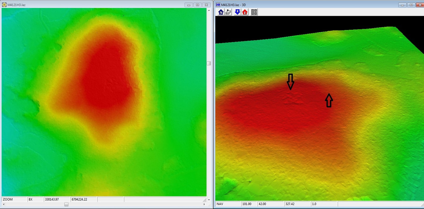The image size is (424, 209).
Task: Toggle the split panel layout icon
Action: pos(254,12)
